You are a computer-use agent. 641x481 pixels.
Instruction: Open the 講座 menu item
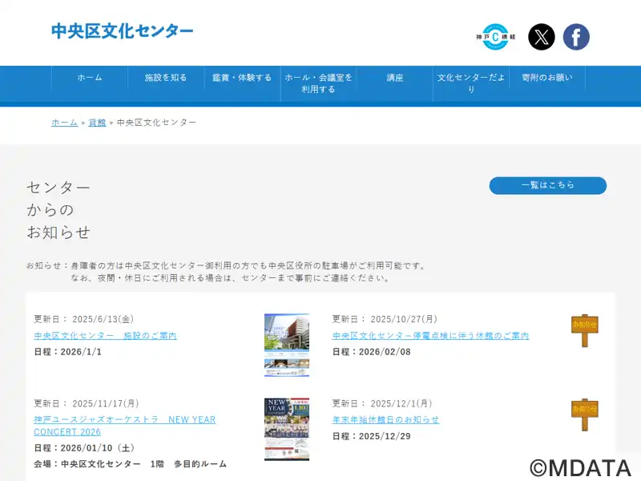tap(395, 78)
